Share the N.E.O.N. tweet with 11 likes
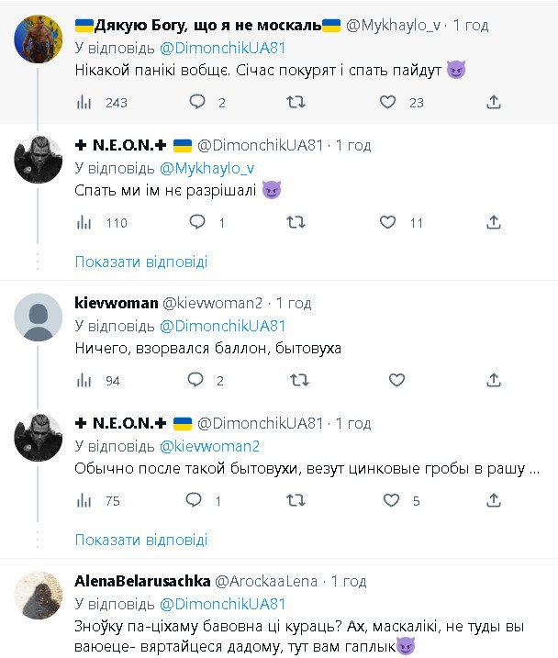The width and height of the screenshot is (558, 658). [493, 222]
